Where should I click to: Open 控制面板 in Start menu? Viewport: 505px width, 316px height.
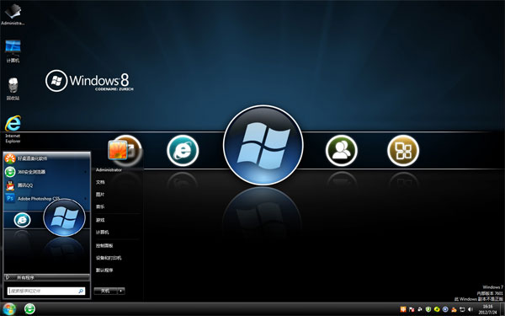click(104, 246)
